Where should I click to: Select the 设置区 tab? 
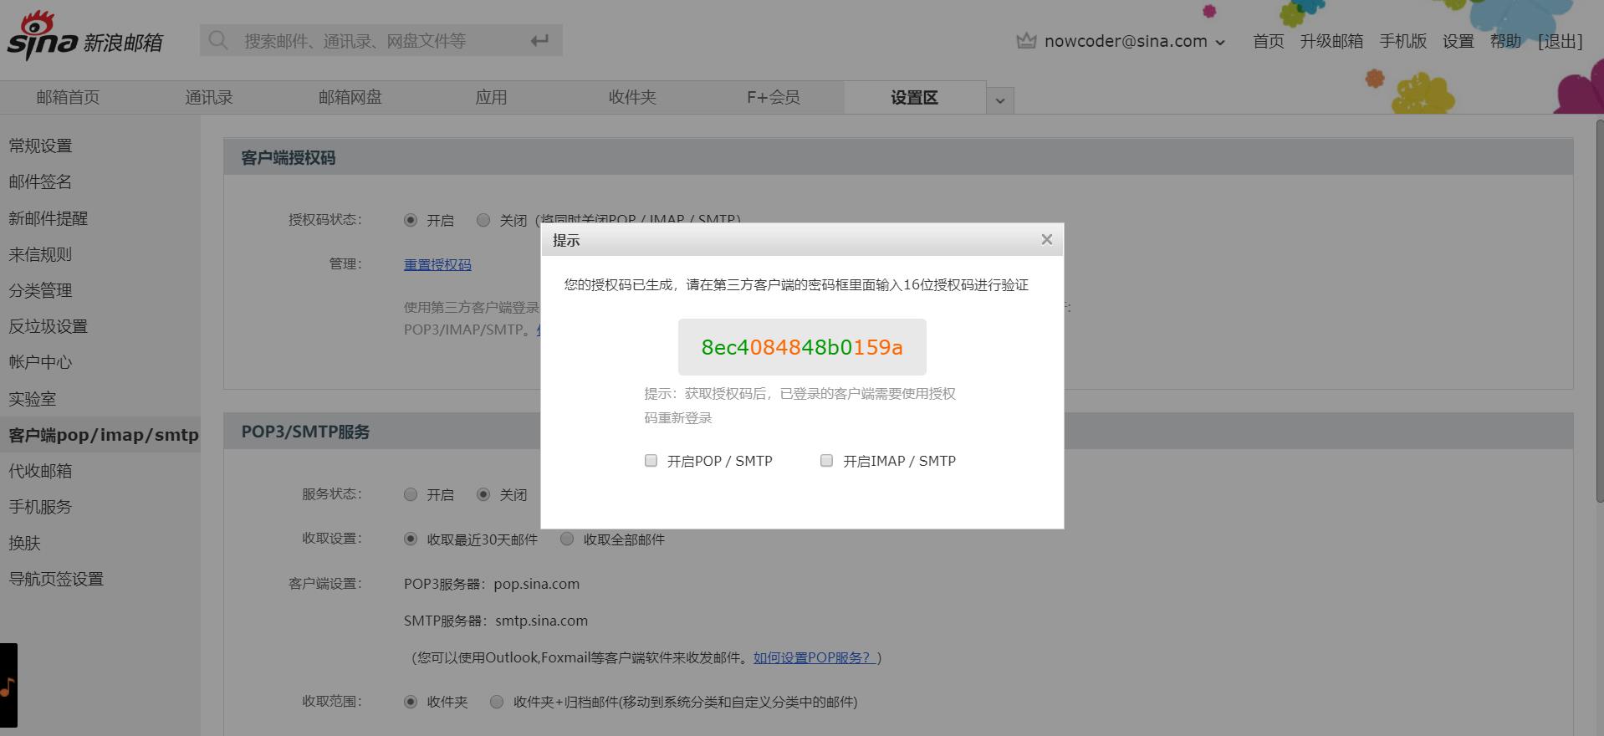point(915,98)
